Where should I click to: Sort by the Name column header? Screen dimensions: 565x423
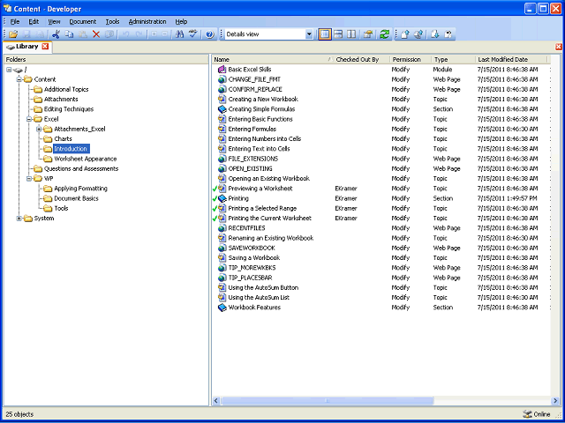[273, 60]
